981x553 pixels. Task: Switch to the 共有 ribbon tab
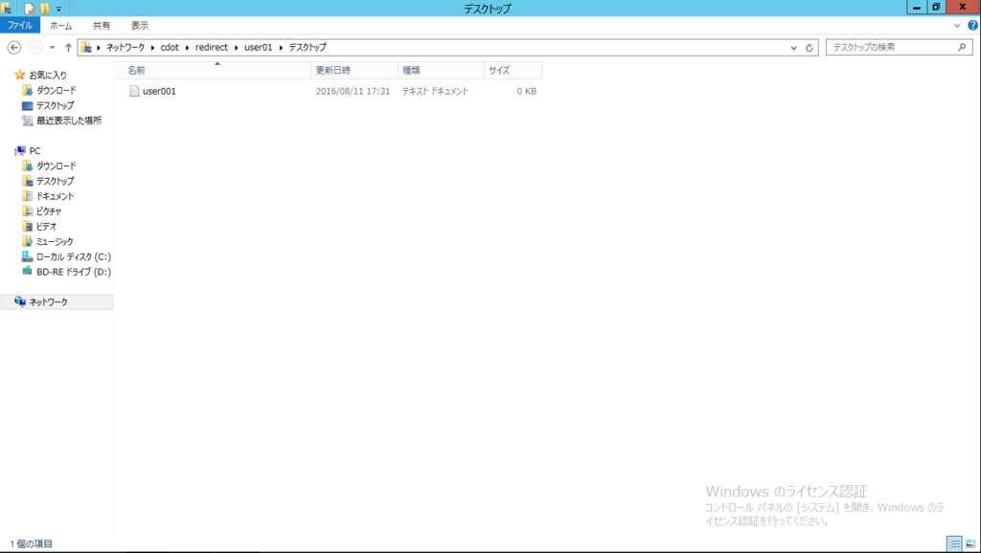[102, 26]
